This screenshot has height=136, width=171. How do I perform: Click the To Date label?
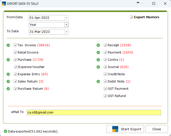pyautogui.click(x=13, y=31)
